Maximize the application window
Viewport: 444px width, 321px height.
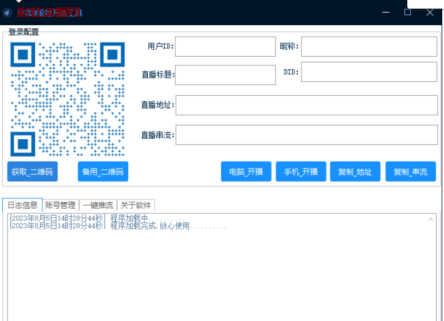coord(407,12)
